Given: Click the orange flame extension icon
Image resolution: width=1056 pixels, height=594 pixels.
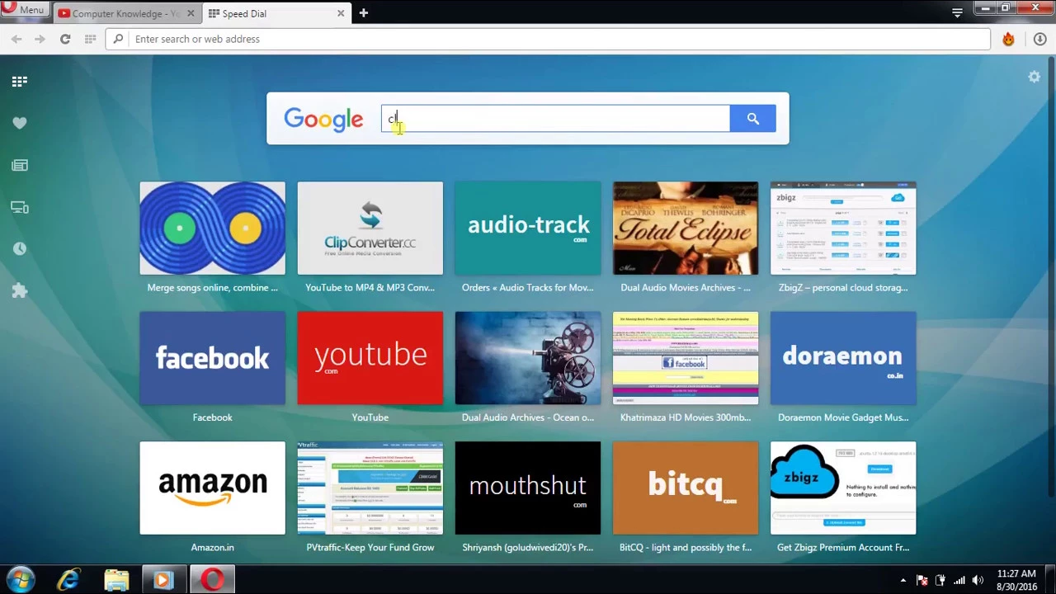Looking at the screenshot, I should tap(1008, 39).
